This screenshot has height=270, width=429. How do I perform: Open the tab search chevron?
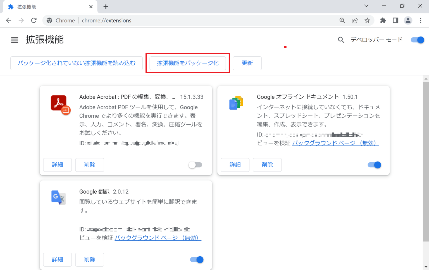366,6
